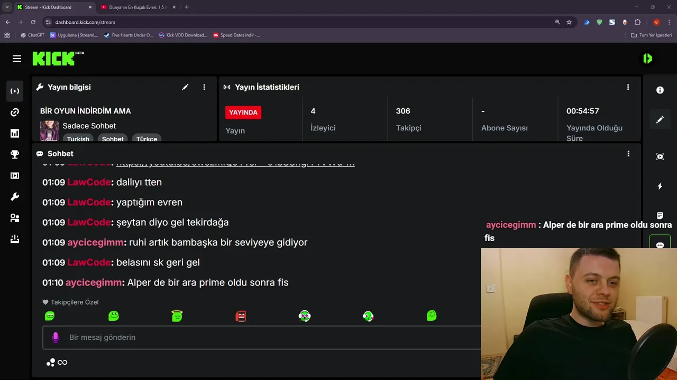This screenshot has height=380, width=677.
Task: Click the 306 Takipçi follower count
Action: coord(403,111)
